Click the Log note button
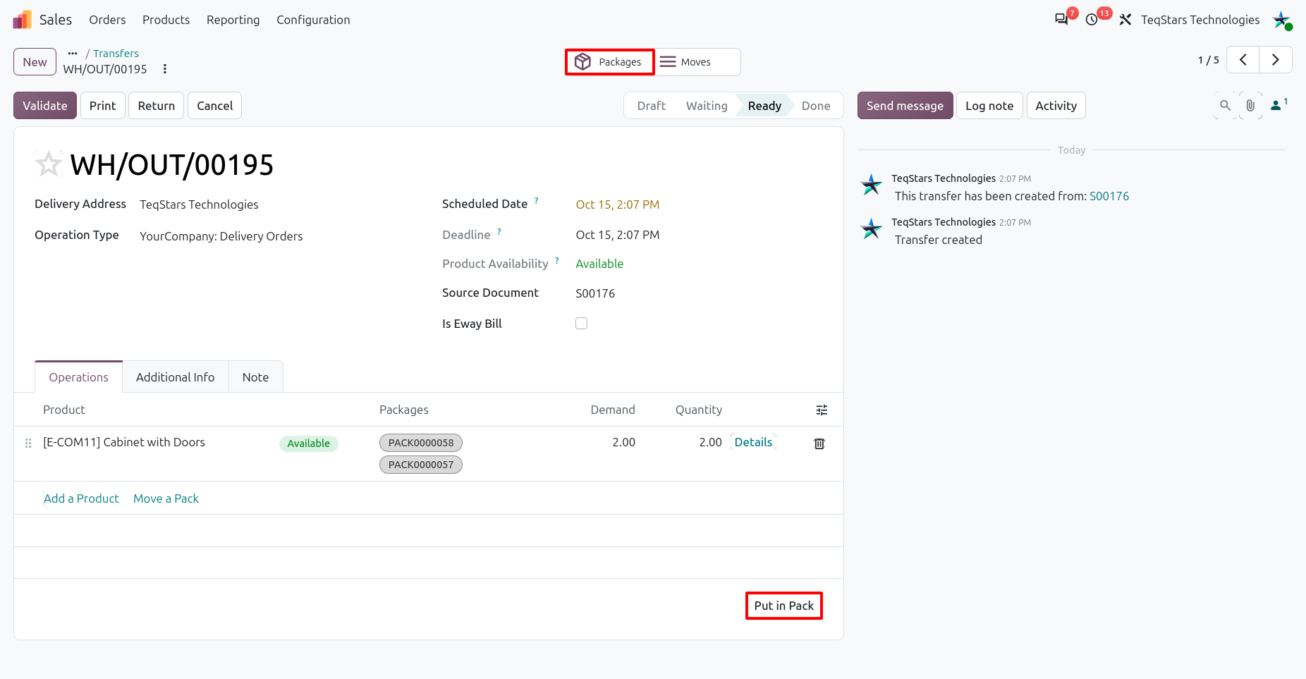The height and width of the screenshot is (679, 1306). click(989, 106)
